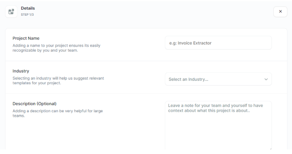Click the Industry field label

pos(21,71)
